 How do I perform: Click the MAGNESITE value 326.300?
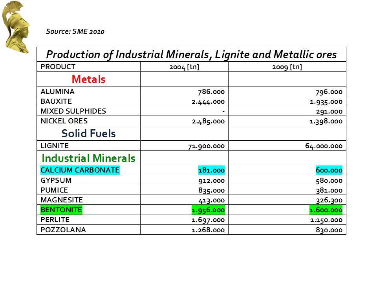pyautogui.click(x=329, y=200)
